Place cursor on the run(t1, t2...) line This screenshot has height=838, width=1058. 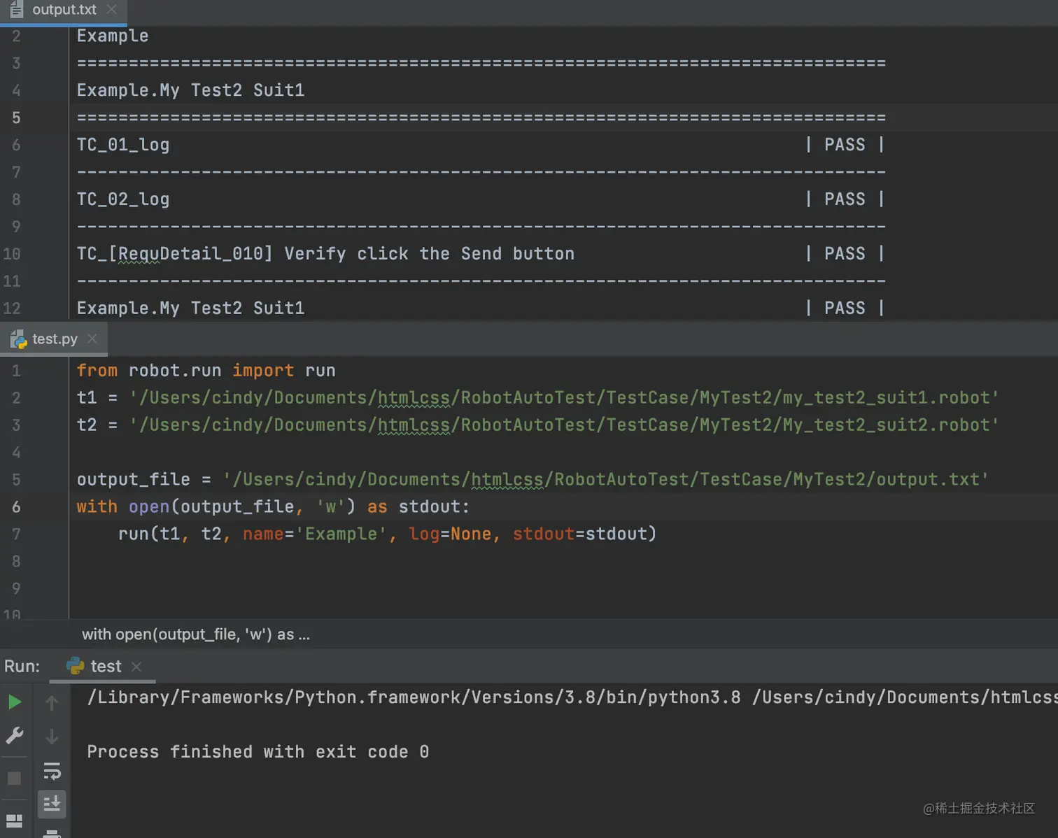387,534
